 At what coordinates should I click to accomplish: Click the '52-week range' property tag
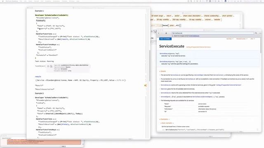click(157, 16)
